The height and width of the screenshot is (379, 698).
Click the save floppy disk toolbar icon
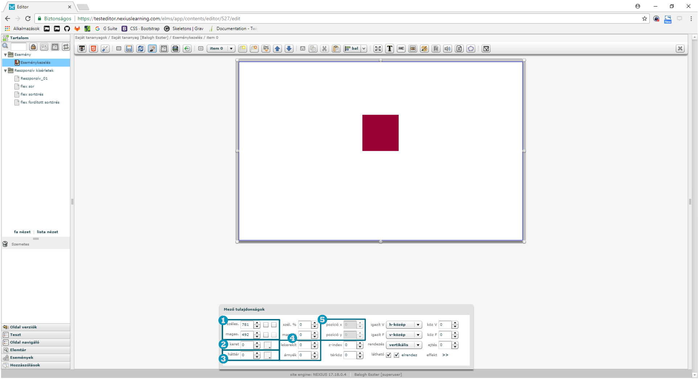pos(129,49)
